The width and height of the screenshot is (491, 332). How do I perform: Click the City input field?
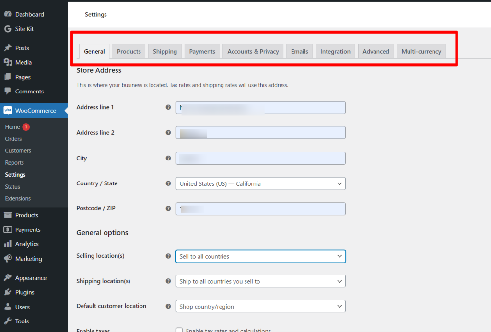[260, 158]
